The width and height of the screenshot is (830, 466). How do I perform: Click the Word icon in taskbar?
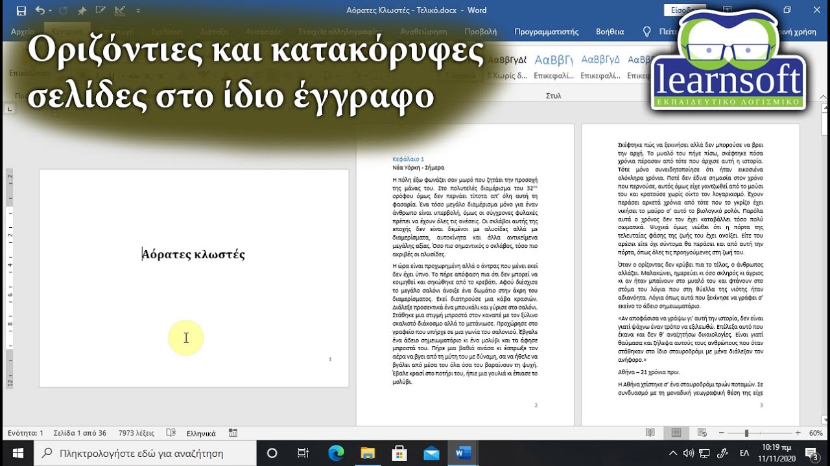tap(463, 453)
